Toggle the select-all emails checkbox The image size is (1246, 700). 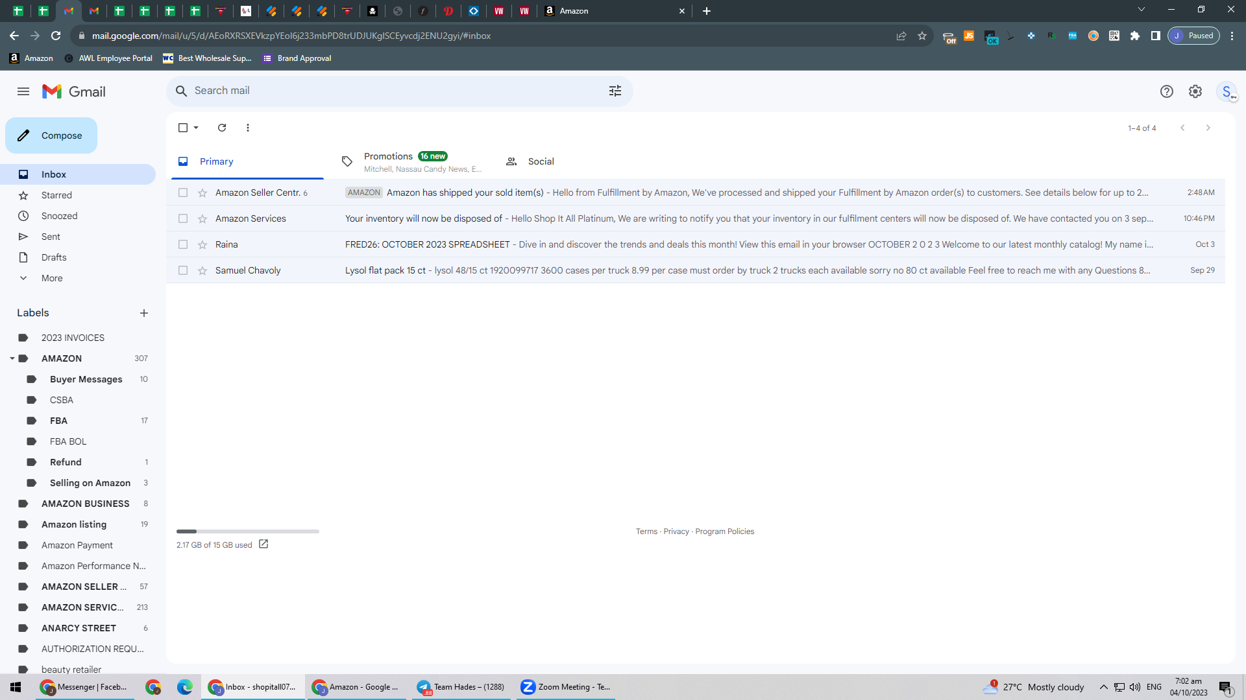pos(183,128)
